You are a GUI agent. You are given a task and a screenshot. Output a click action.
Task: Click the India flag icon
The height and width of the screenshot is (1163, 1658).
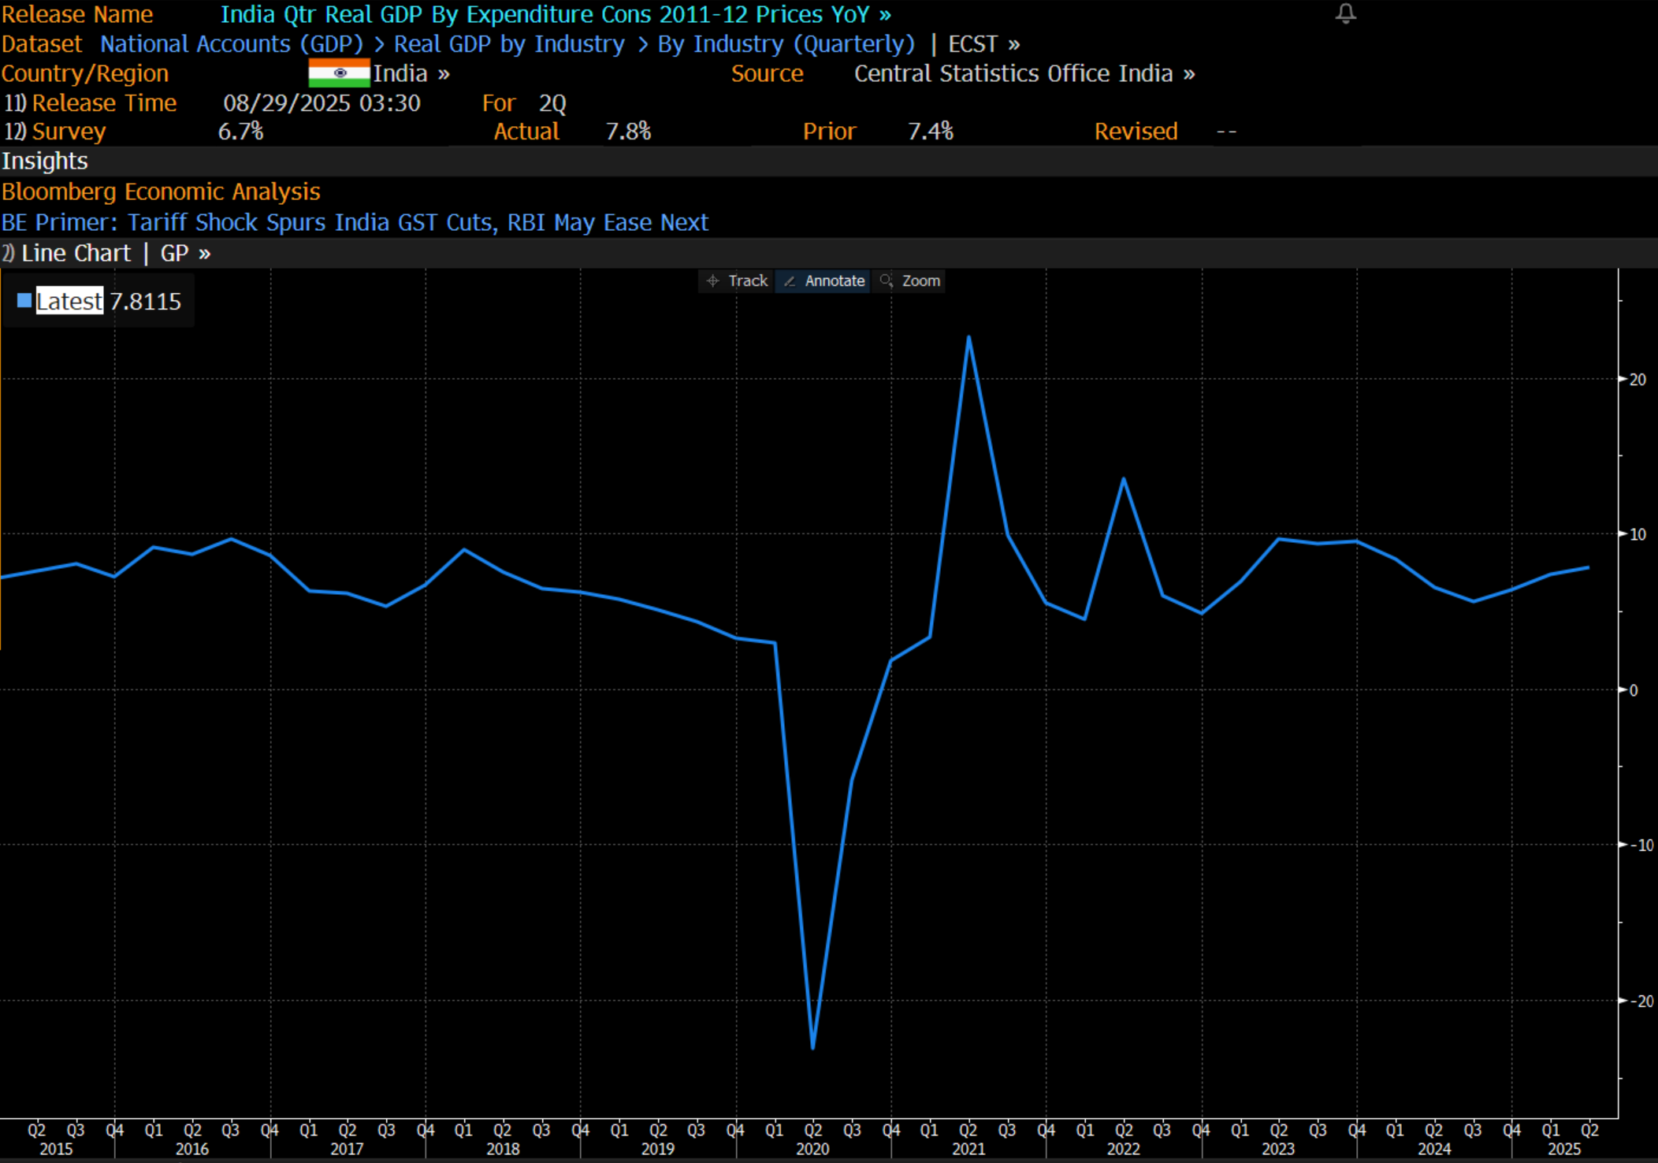339,73
